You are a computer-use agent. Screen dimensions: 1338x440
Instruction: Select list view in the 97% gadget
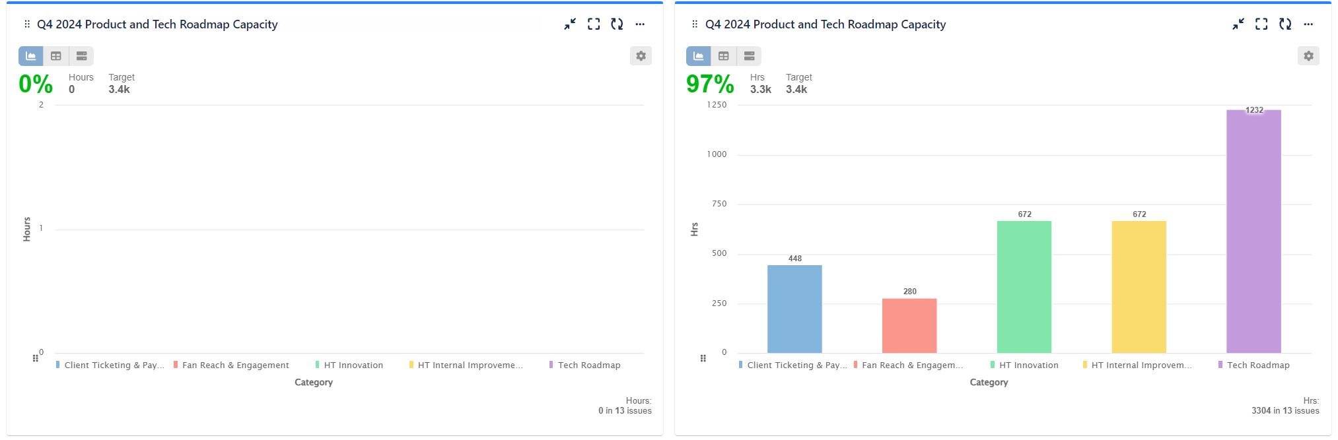[749, 56]
